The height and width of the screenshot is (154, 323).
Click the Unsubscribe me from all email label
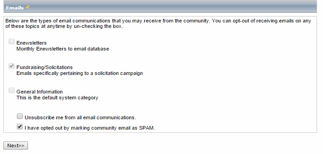[x=80, y=118]
